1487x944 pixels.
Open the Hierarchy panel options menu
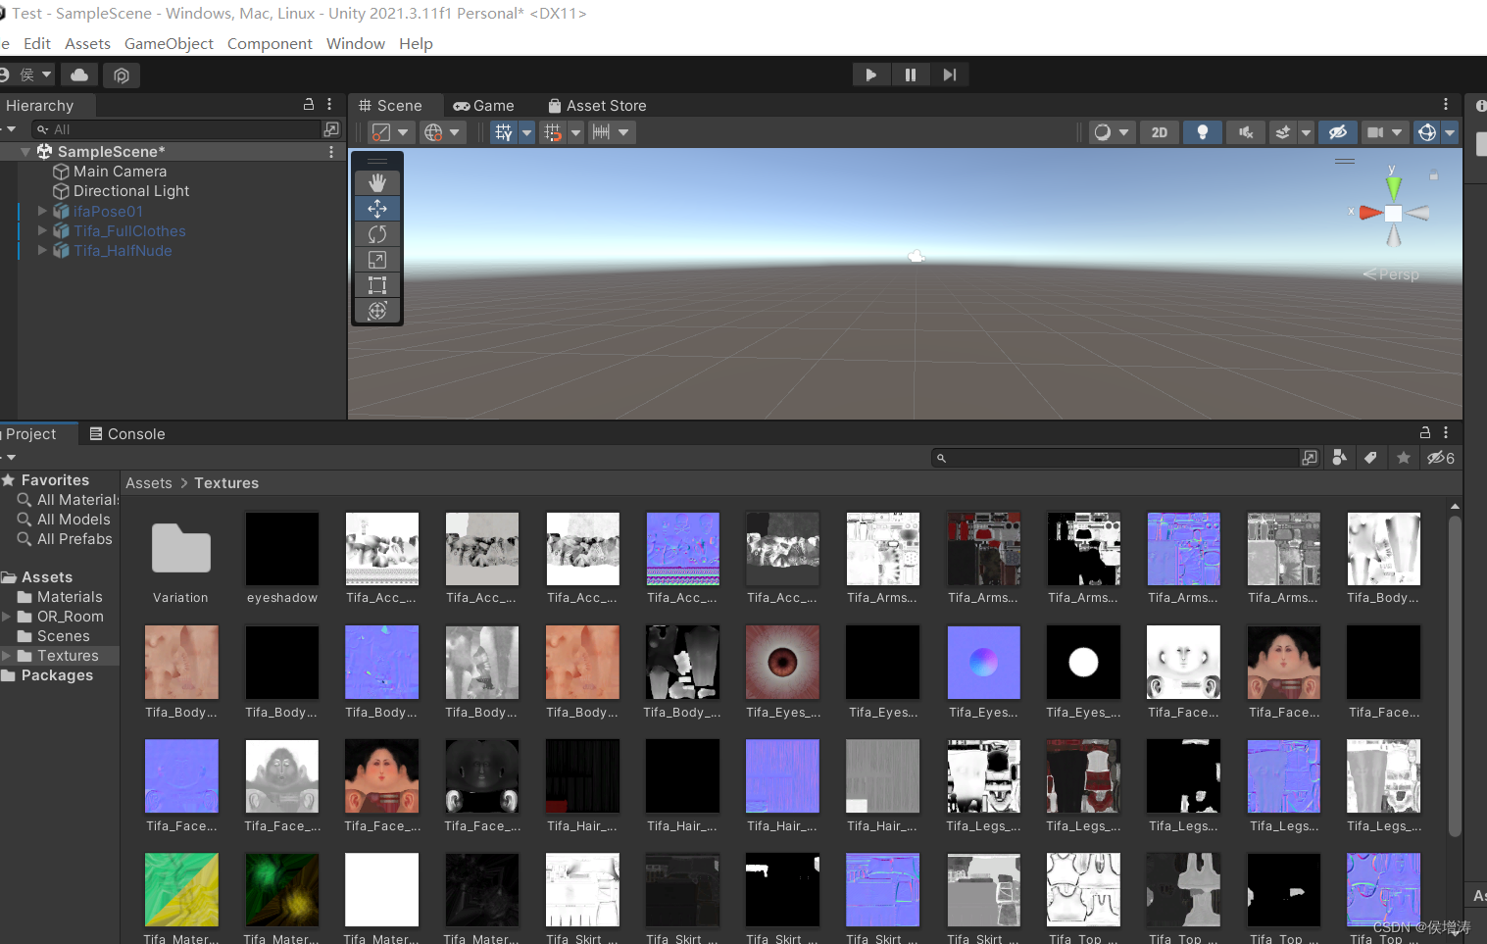pyautogui.click(x=329, y=104)
